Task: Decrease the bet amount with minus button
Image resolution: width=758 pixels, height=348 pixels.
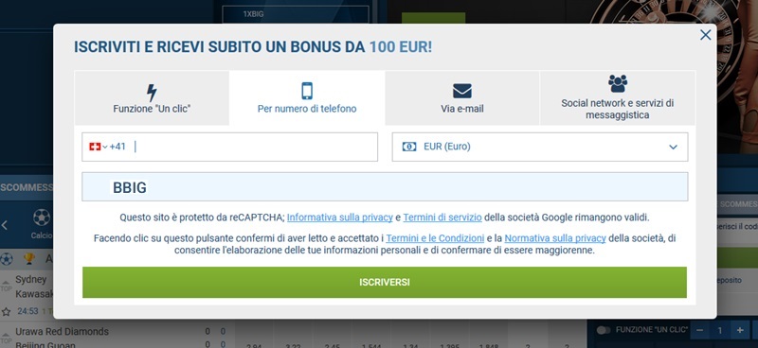Action: click(699, 331)
